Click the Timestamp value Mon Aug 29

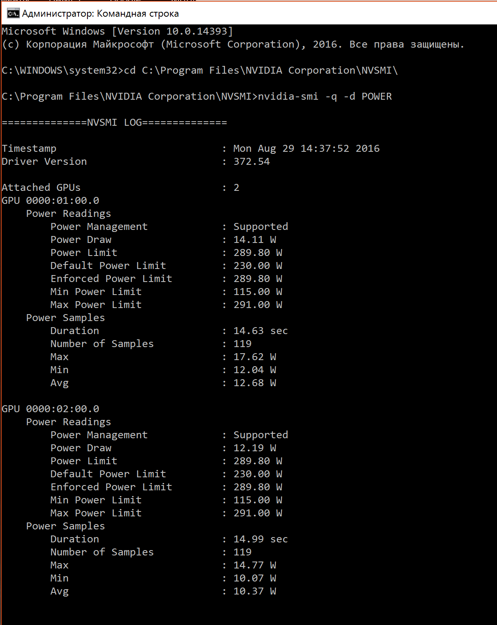coord(306,149)
